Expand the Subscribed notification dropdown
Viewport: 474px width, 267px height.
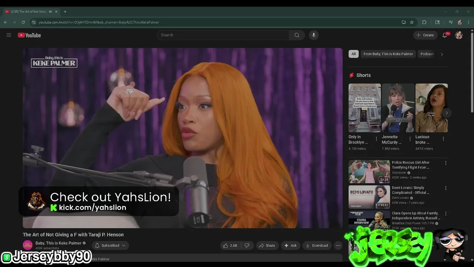pyautogui.click(x=110, y=245)
